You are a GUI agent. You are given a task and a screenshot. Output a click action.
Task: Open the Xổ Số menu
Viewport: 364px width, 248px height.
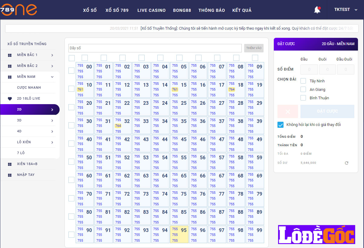(x=90, y=10)
